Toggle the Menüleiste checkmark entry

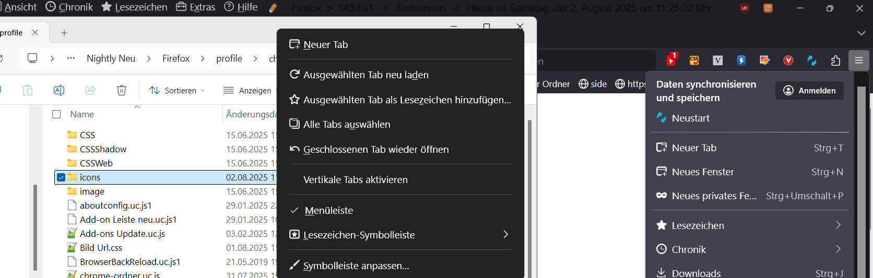[329, 210]
